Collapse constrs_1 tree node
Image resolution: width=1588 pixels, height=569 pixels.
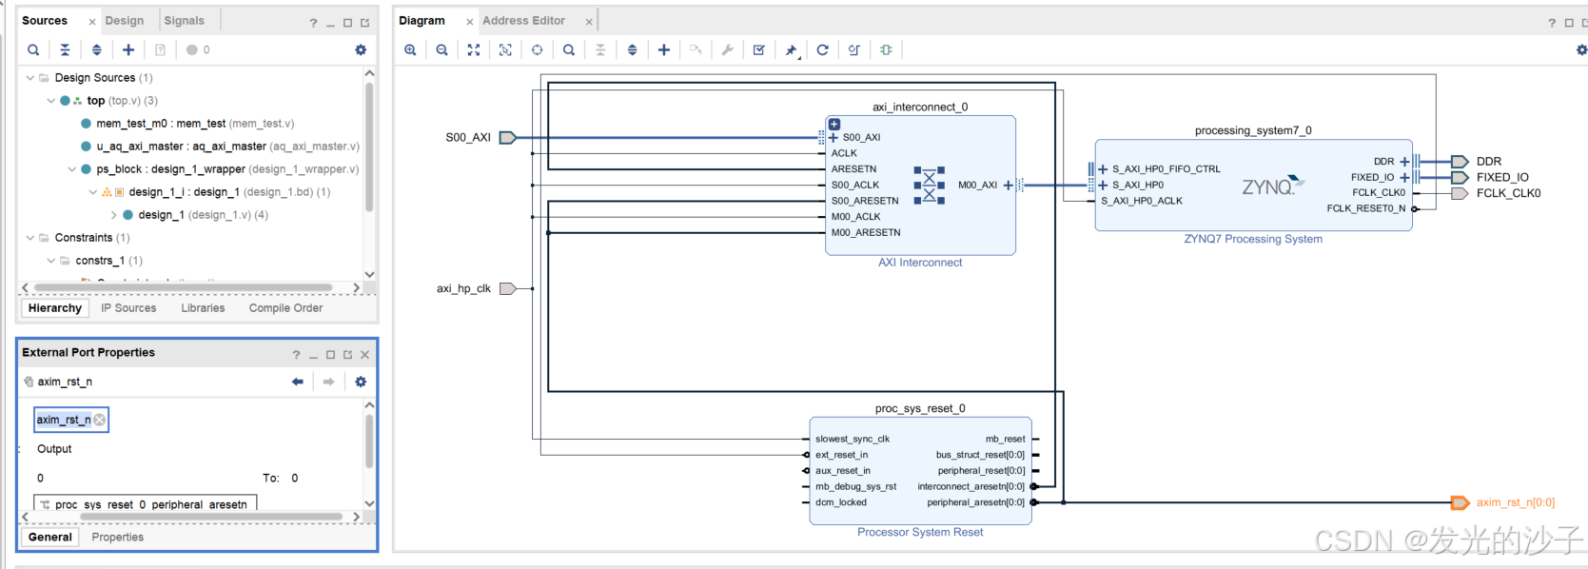tap(50, 261)
